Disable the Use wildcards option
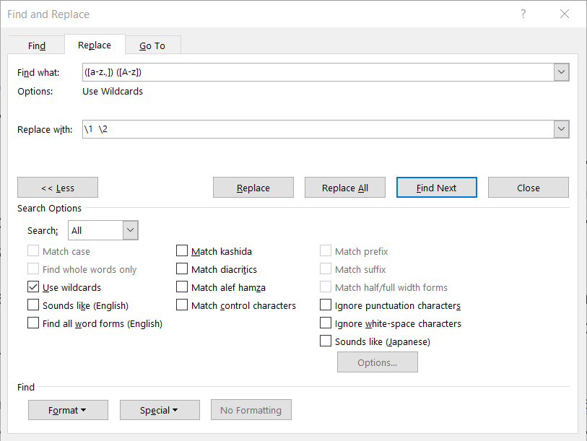The image size is (587, 441). (32, 287)
